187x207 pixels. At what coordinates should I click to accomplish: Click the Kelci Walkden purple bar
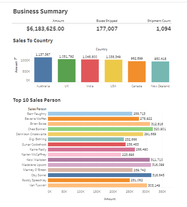pyautogui.click(x=99, y=160)
